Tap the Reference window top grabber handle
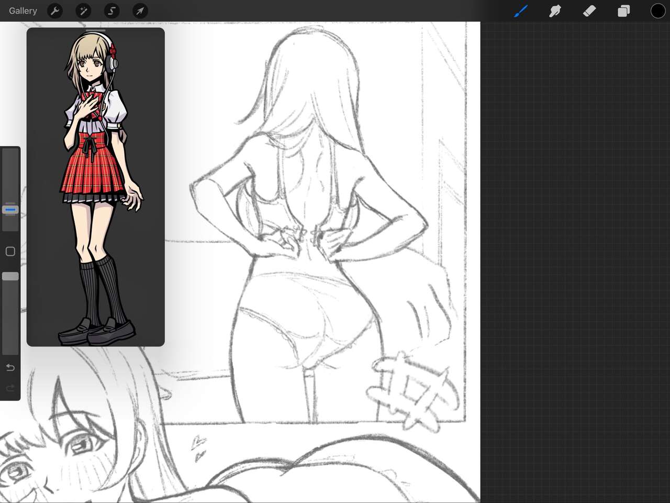Image resolution: width=670 pixels, height=503 pixels. [x=96, y=31]
